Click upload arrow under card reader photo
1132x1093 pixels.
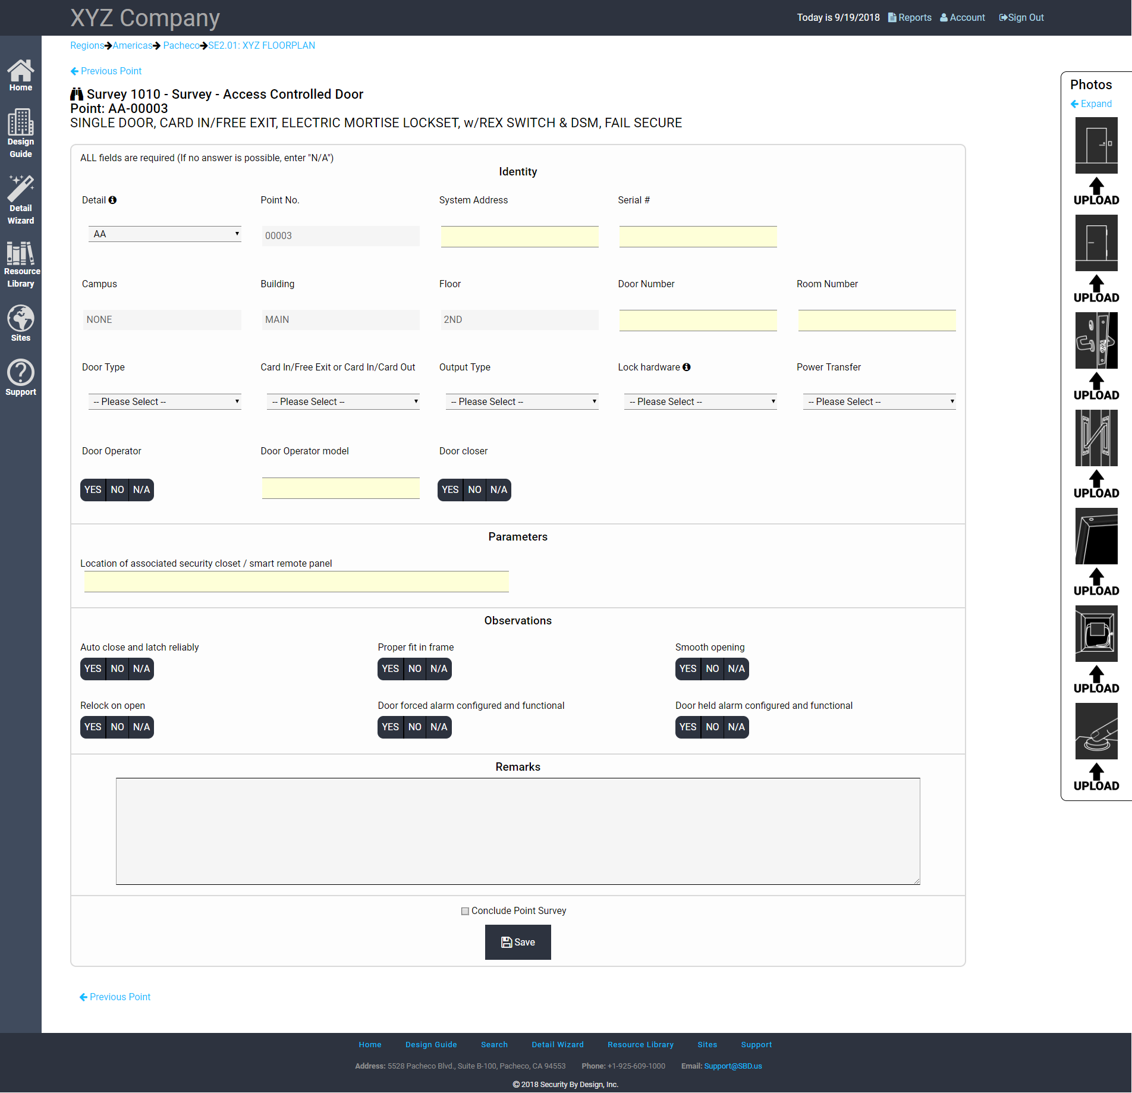1096,680
